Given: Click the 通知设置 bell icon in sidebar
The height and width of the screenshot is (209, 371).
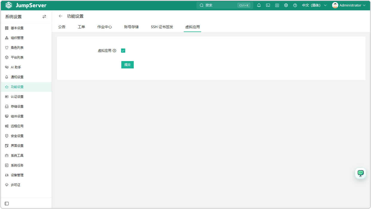Looking at the screenshot, I should (7, 77).
